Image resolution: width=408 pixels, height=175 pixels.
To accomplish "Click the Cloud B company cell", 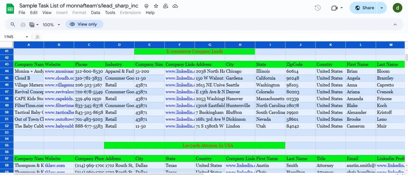I will click(29, 78).
